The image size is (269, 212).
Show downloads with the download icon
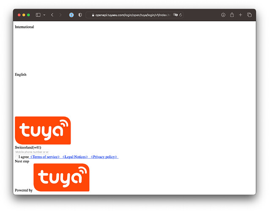coord(223,15)
